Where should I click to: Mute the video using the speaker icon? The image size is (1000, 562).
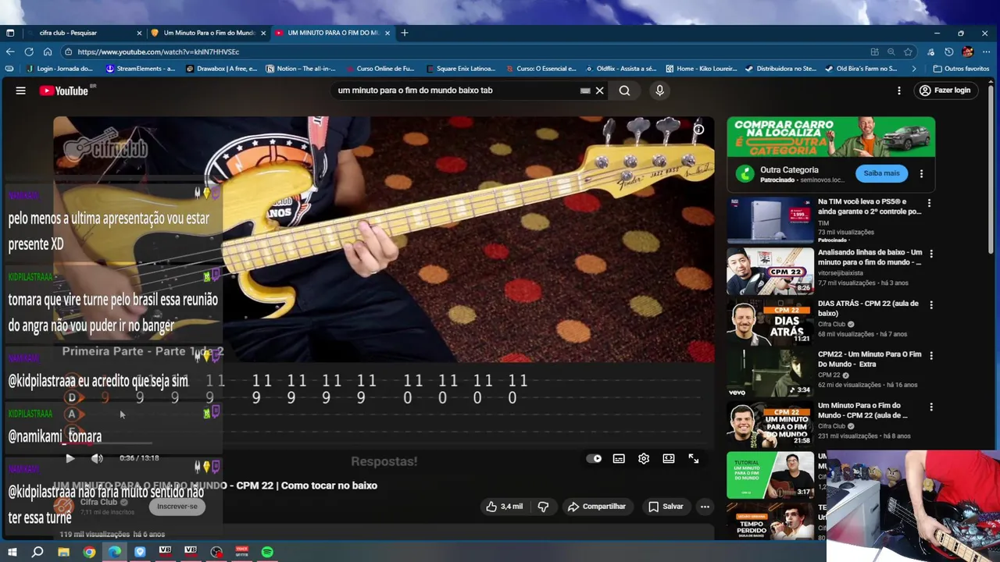(x=97, y=458)
